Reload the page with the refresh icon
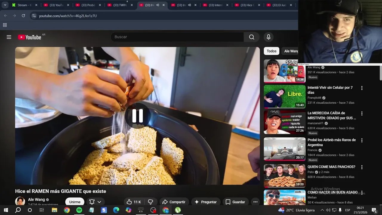This screenshot has width=382, height=215. 23,16
